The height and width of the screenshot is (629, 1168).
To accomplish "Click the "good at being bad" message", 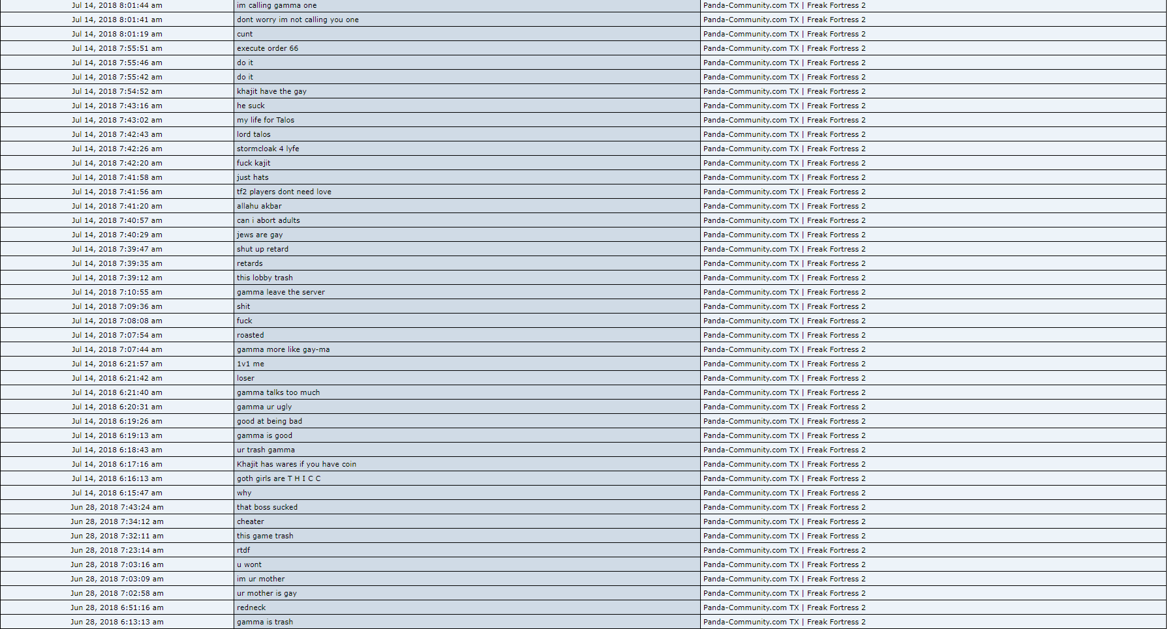I will click(269, 421).
